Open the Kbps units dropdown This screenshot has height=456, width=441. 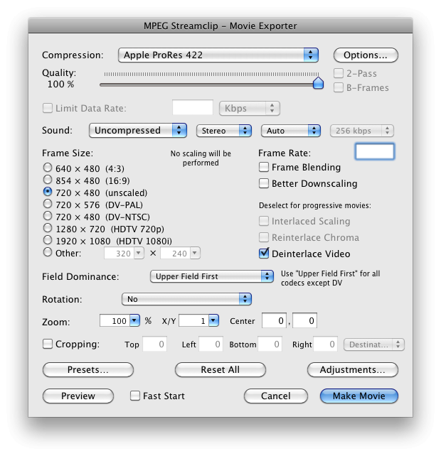[x=250, y=108]
